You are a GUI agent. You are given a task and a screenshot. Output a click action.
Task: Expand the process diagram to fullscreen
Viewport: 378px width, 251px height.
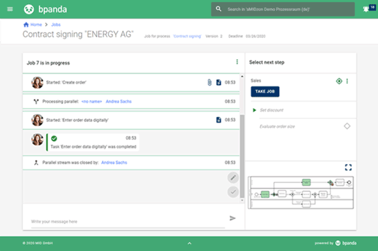coord(348,167)
